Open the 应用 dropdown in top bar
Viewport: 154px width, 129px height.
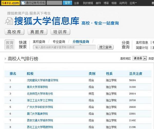click(133, 3)
